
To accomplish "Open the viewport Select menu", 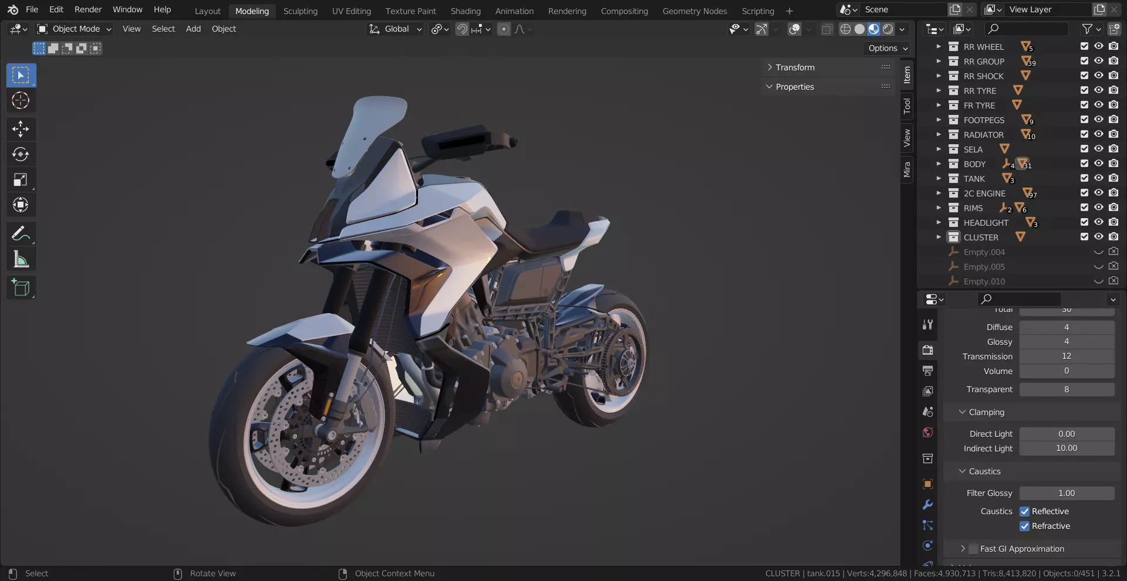I will [163, 29].
